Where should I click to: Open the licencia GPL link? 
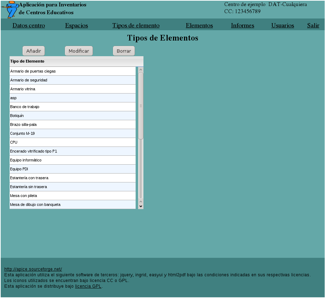click(x=88, y=286)
